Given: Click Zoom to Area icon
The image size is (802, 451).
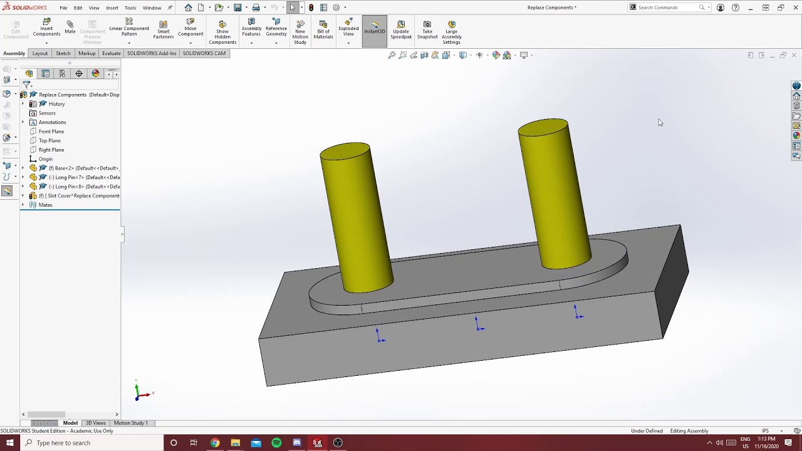Looking at the screenshot, I should click(403, 55).
